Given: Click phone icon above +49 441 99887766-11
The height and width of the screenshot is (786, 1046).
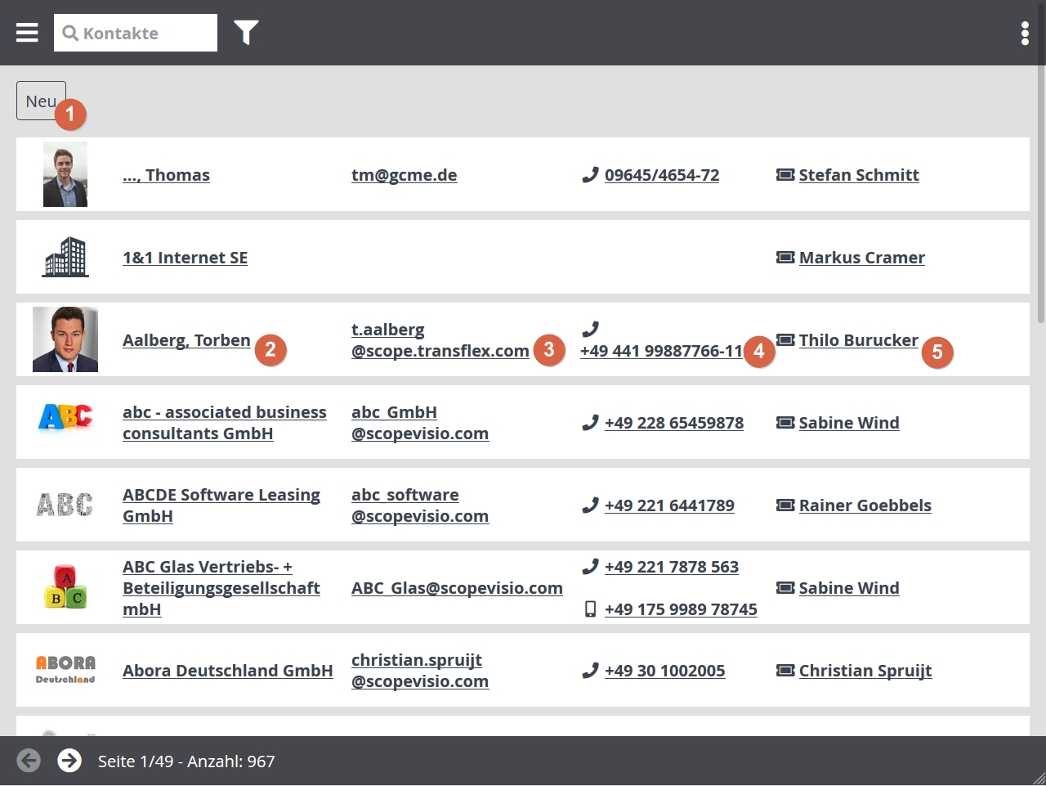Looking at the screenshot, I should point(590,330).
